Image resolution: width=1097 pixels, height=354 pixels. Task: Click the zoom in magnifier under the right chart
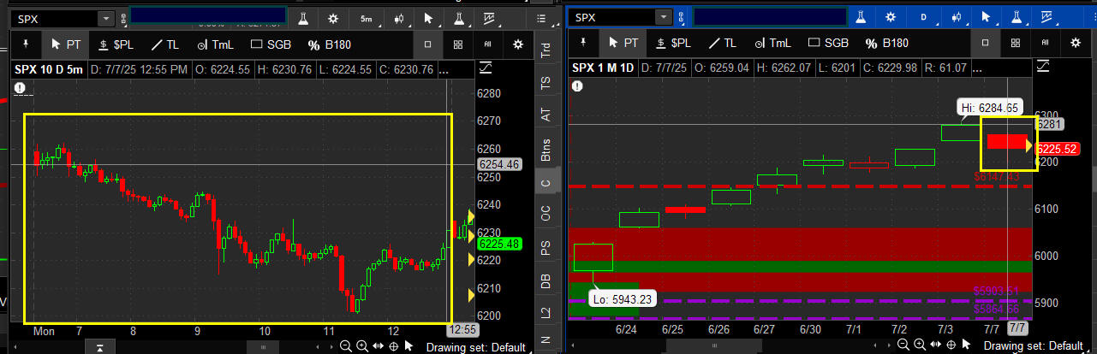click(917, 346)
